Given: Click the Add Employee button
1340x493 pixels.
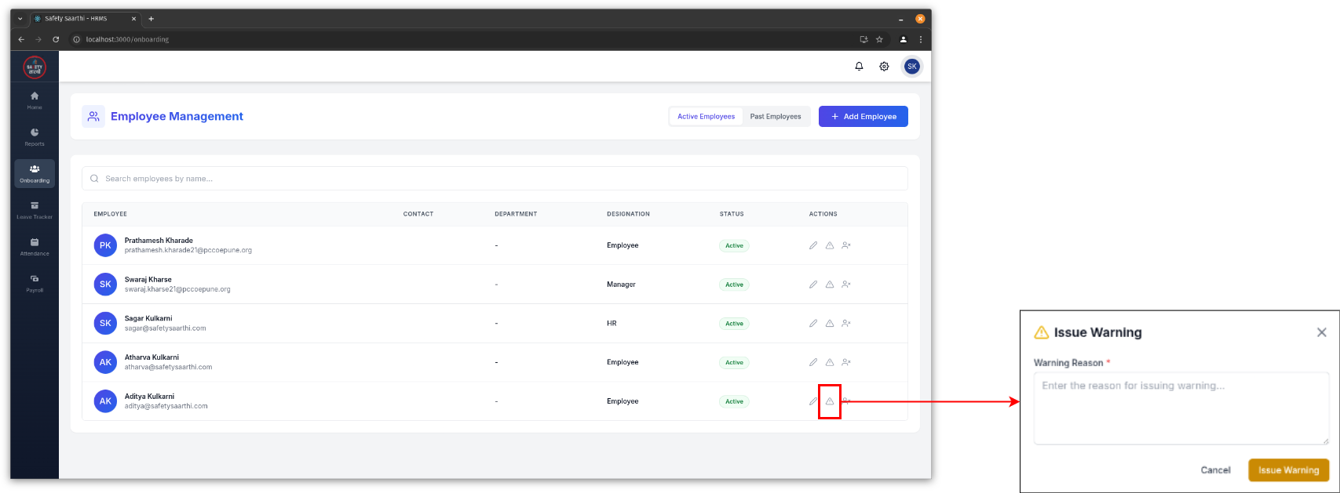Looking at the screenshot, I should 863,117.
